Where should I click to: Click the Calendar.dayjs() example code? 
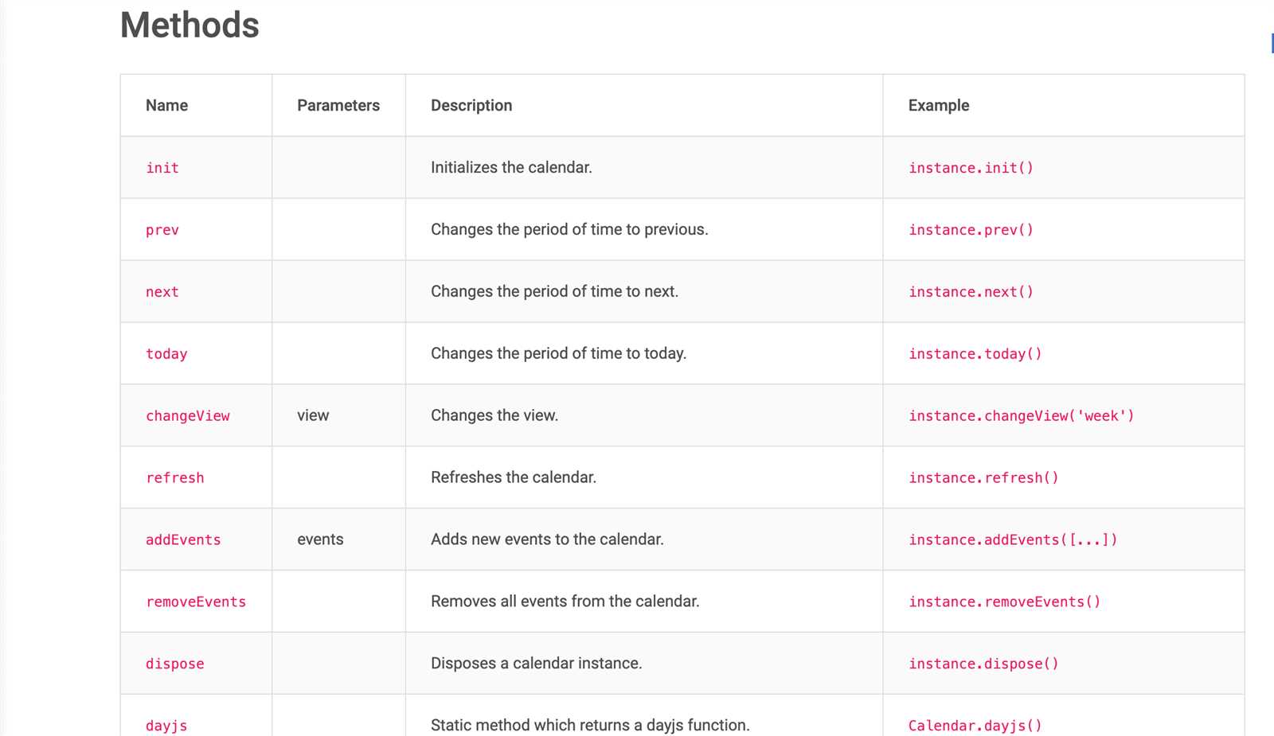coord(975,726)
